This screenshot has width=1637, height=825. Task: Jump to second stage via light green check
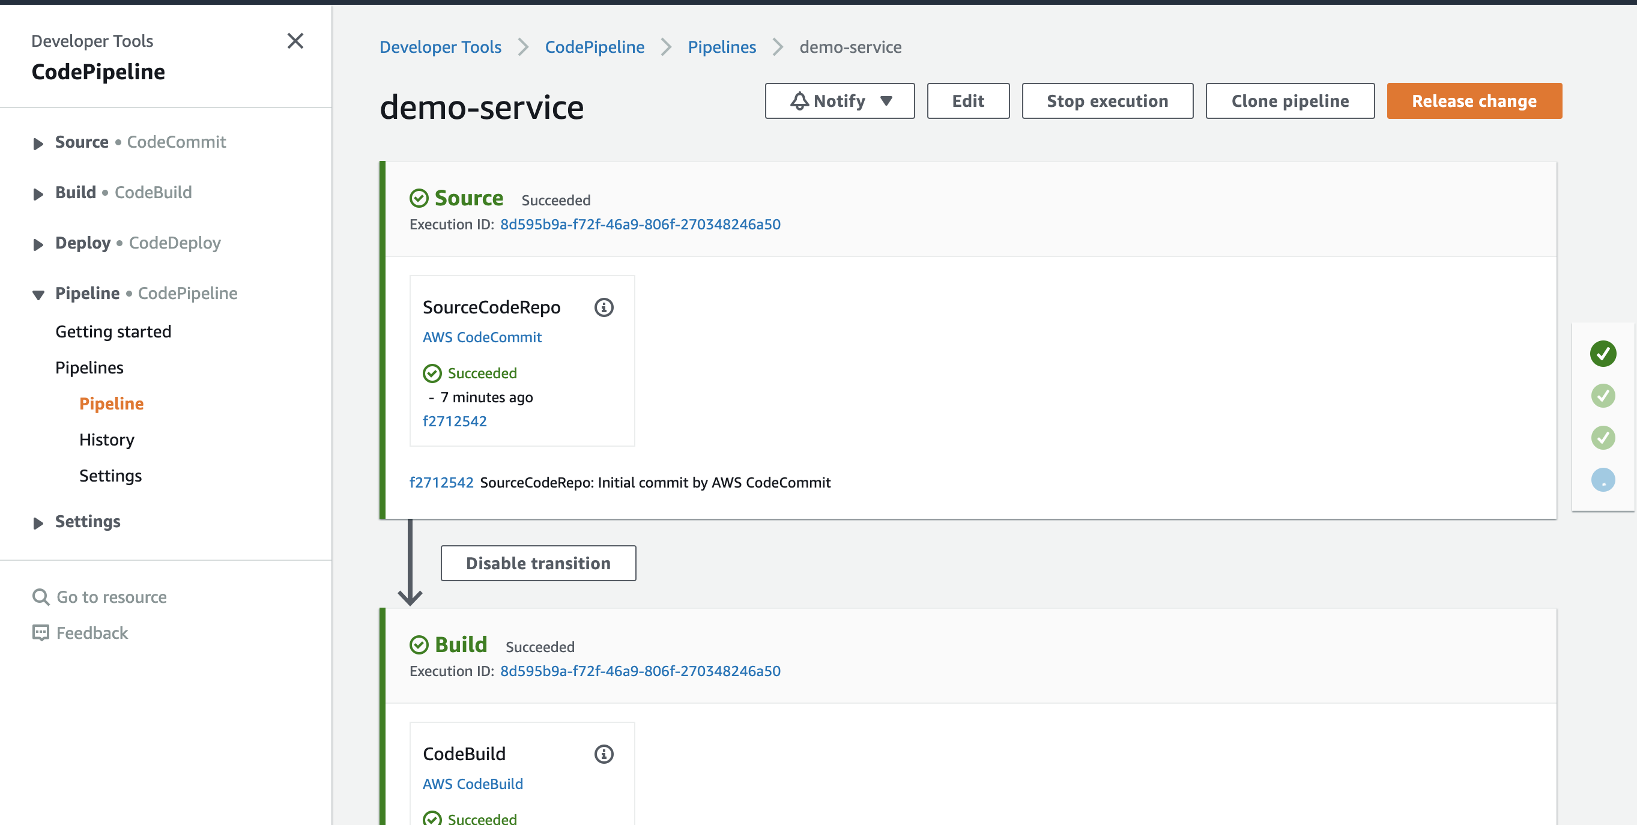pos(1603,396)
